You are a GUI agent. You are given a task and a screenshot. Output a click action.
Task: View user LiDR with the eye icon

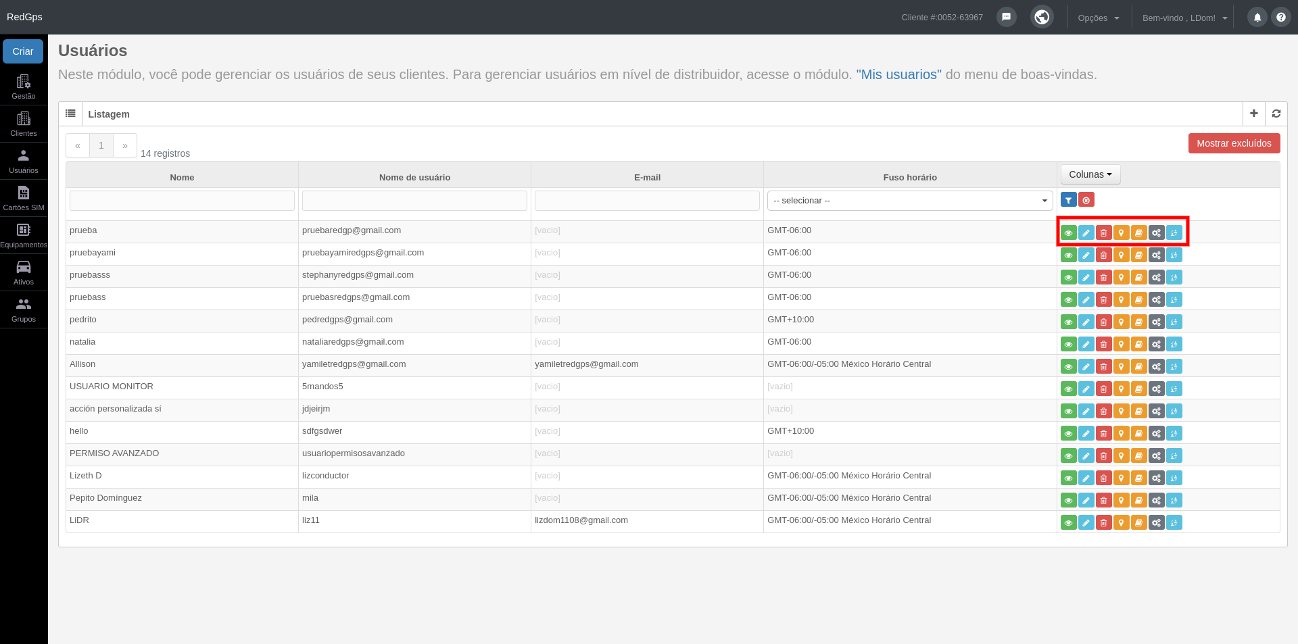click(x=1068, y=522)
